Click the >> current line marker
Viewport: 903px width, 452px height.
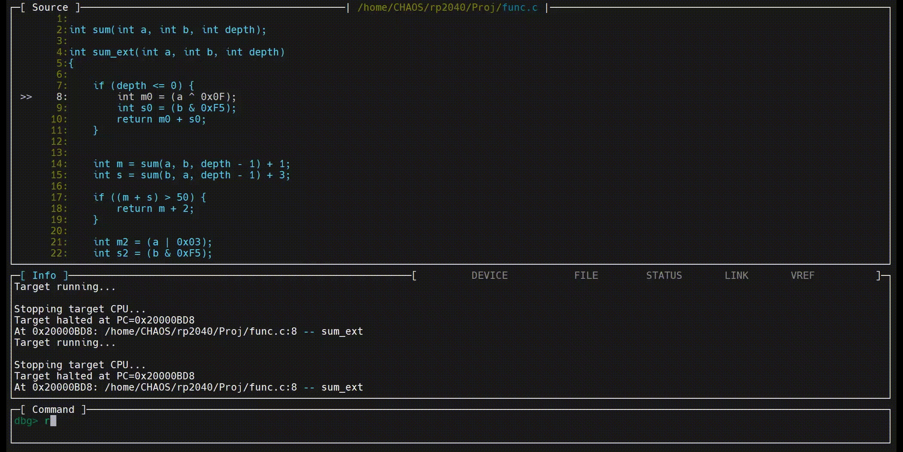26,97
